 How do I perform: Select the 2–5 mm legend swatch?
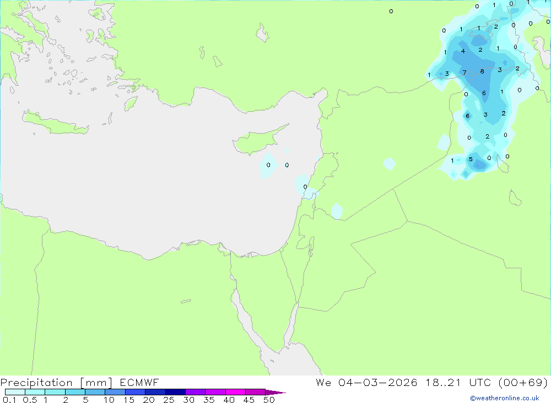tap(75, 392)
